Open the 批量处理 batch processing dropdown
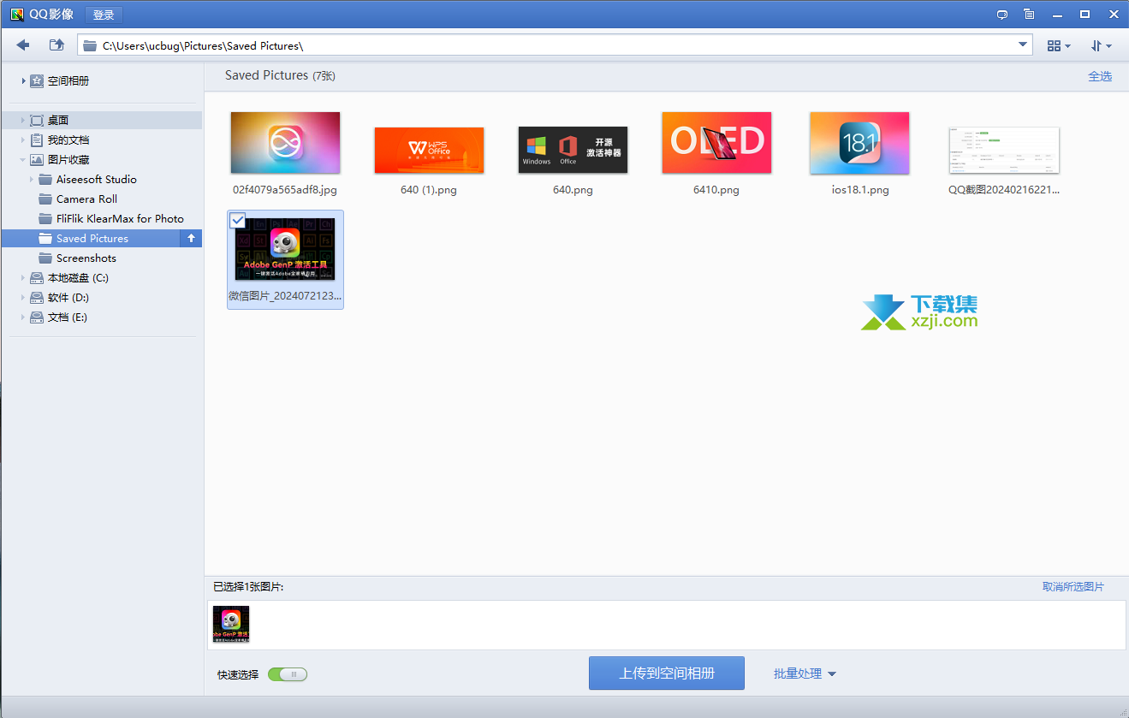Viewport: 1129px width, 718px height. [x=805, y=673]
